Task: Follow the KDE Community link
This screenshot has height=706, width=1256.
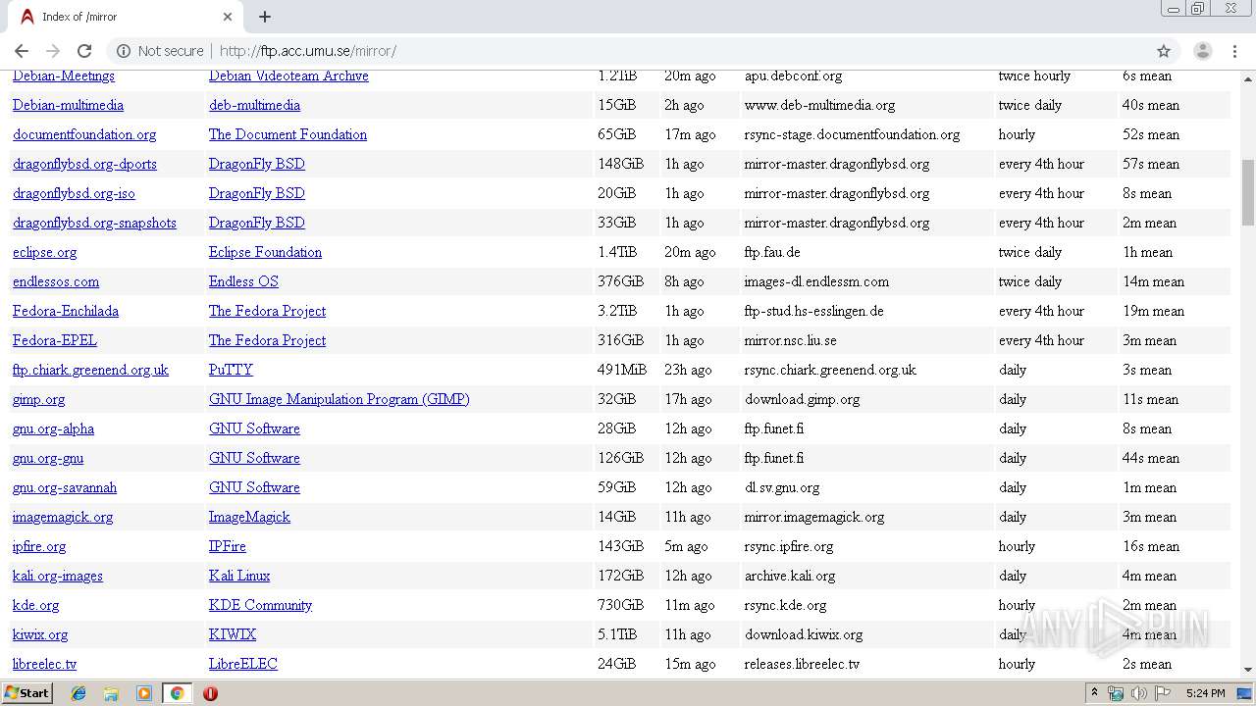Action: tap(260, 605)
